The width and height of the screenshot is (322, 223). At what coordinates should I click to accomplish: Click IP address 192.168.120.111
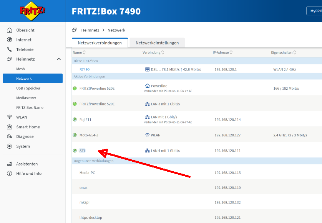click(x=227, y=151)
